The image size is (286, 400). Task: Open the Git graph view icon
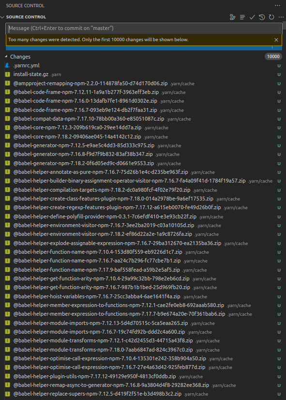232,17
